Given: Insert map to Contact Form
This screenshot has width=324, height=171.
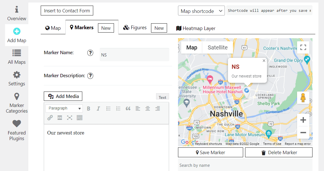Looking at the screenshot, I should [67, 10].
